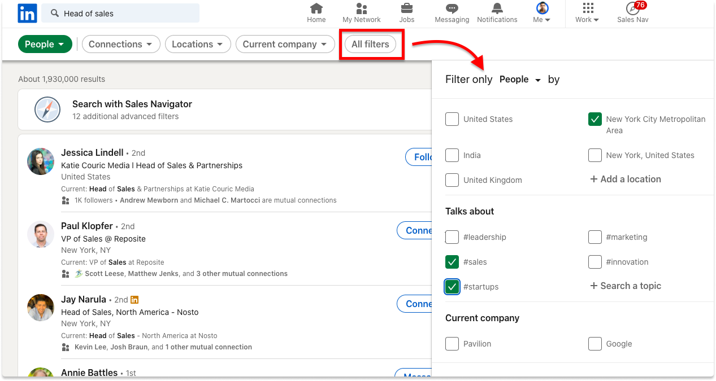
Task: Click the Talks about heading
Action: [x=470, y=211]
